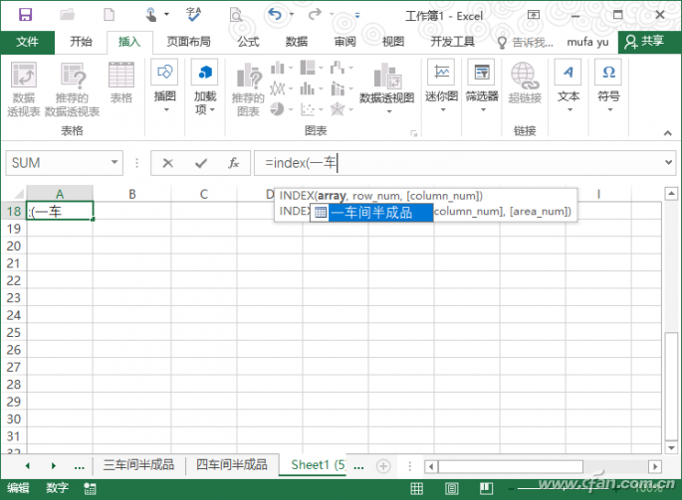The image size is (682, 500).
Task: Insert a line chart icon
Action: [x=278, y=88]
